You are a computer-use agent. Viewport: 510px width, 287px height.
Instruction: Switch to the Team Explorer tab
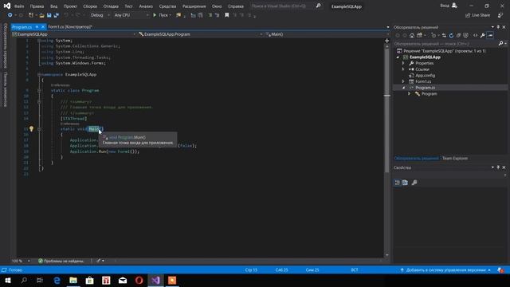coord(455,159)
